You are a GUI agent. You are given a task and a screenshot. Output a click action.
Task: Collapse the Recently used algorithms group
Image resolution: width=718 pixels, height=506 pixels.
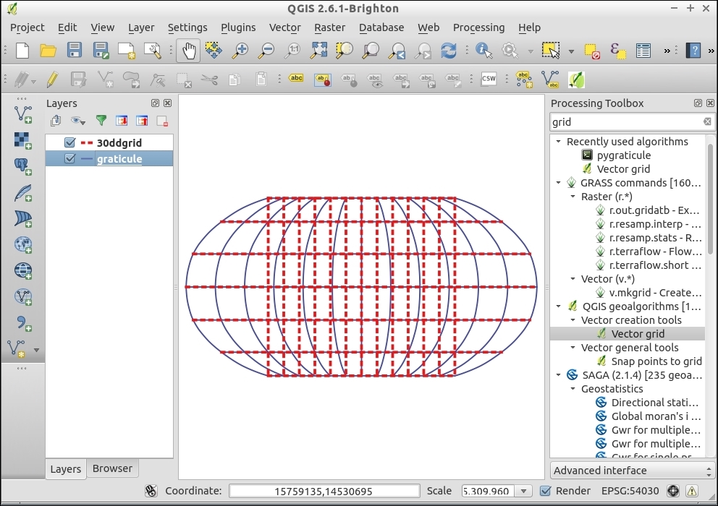coord(559,142)
